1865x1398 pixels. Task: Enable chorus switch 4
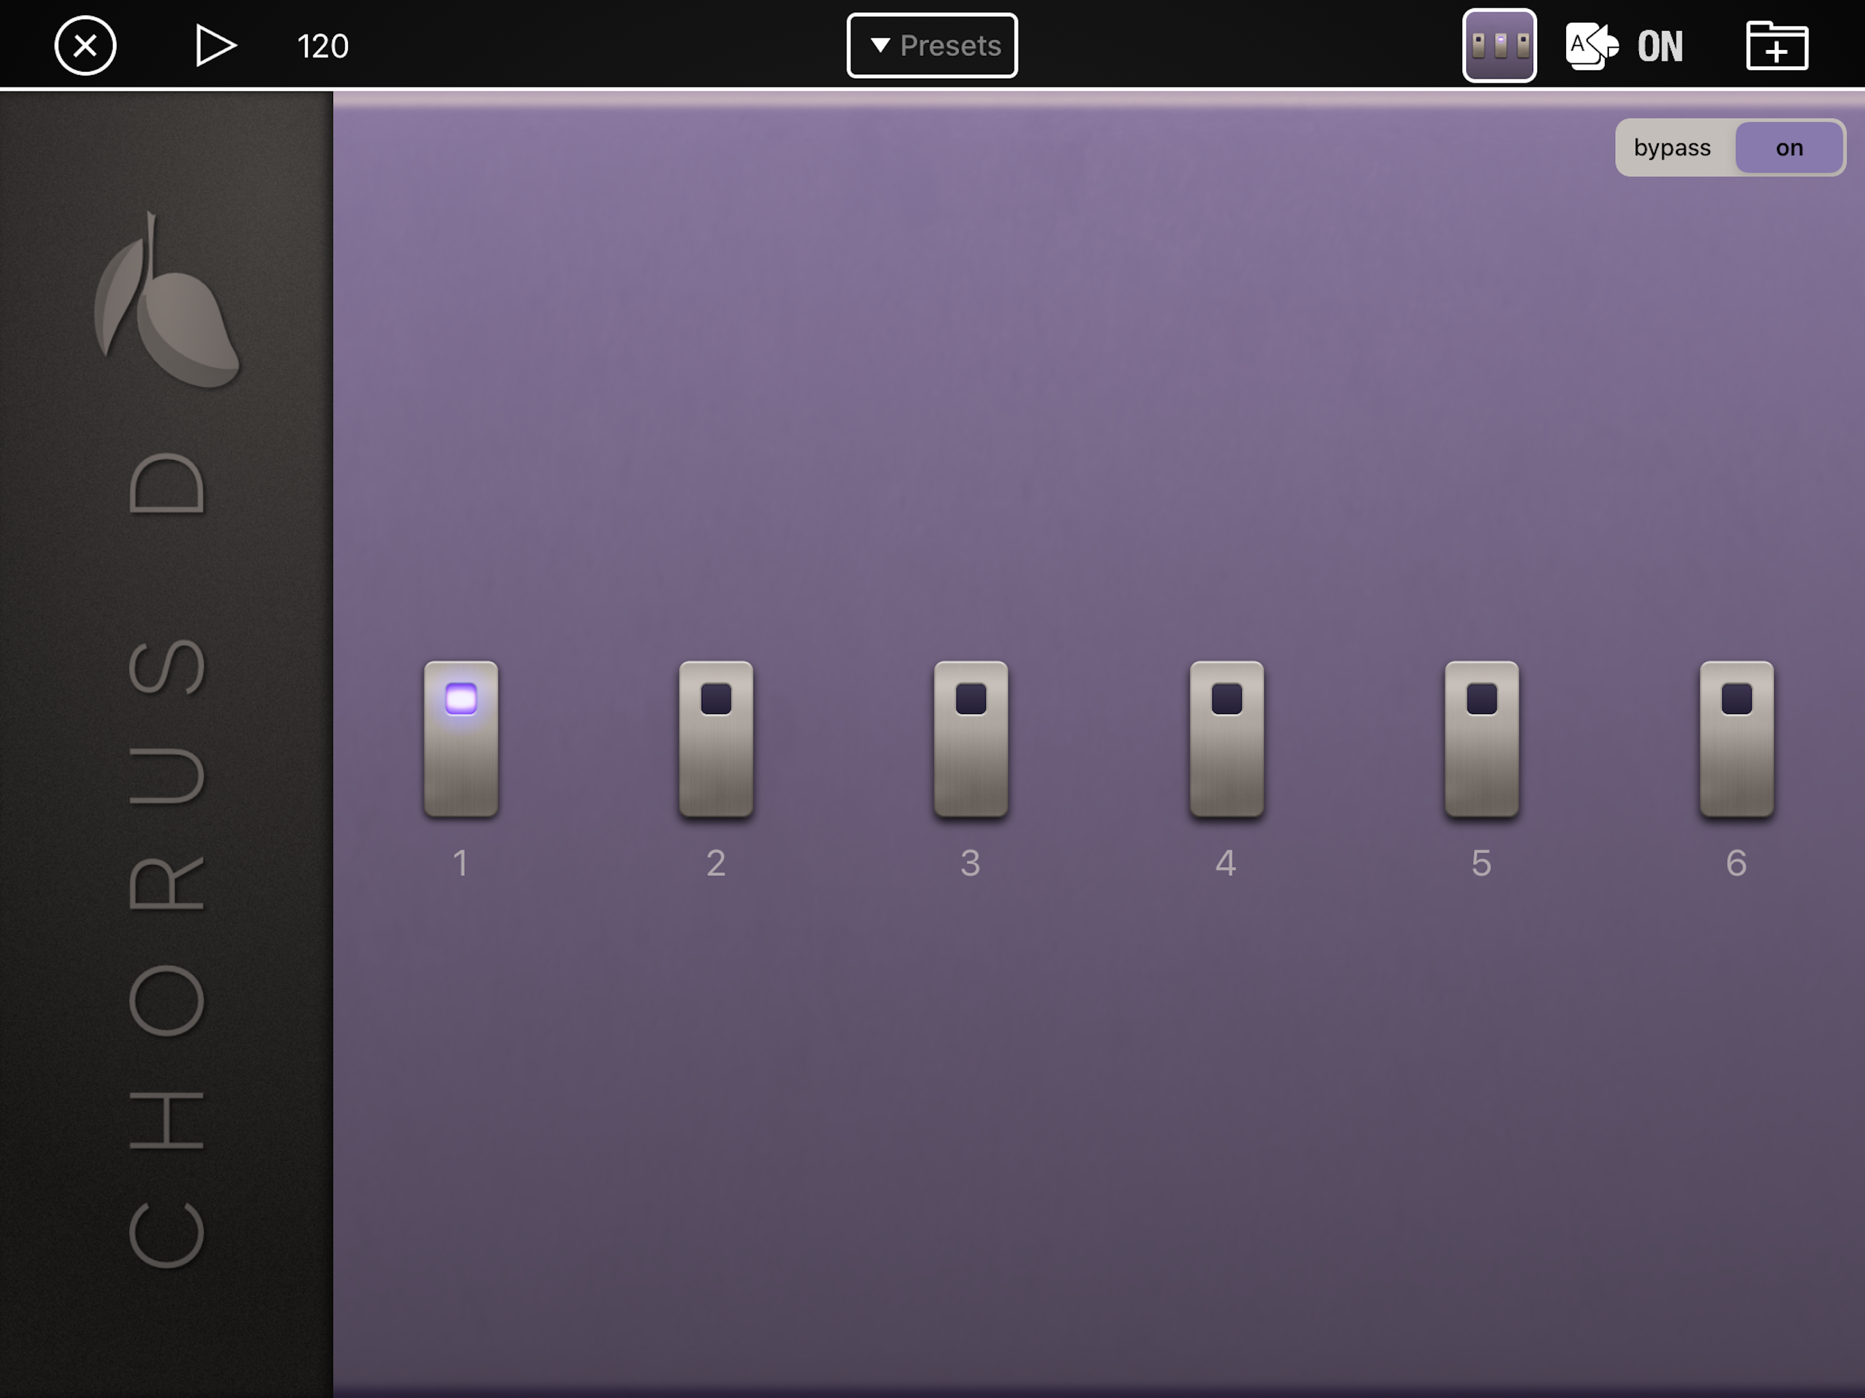tap(1227, 739)
